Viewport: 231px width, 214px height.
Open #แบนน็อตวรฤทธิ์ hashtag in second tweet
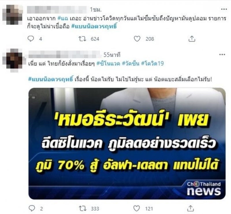[51, 79]
